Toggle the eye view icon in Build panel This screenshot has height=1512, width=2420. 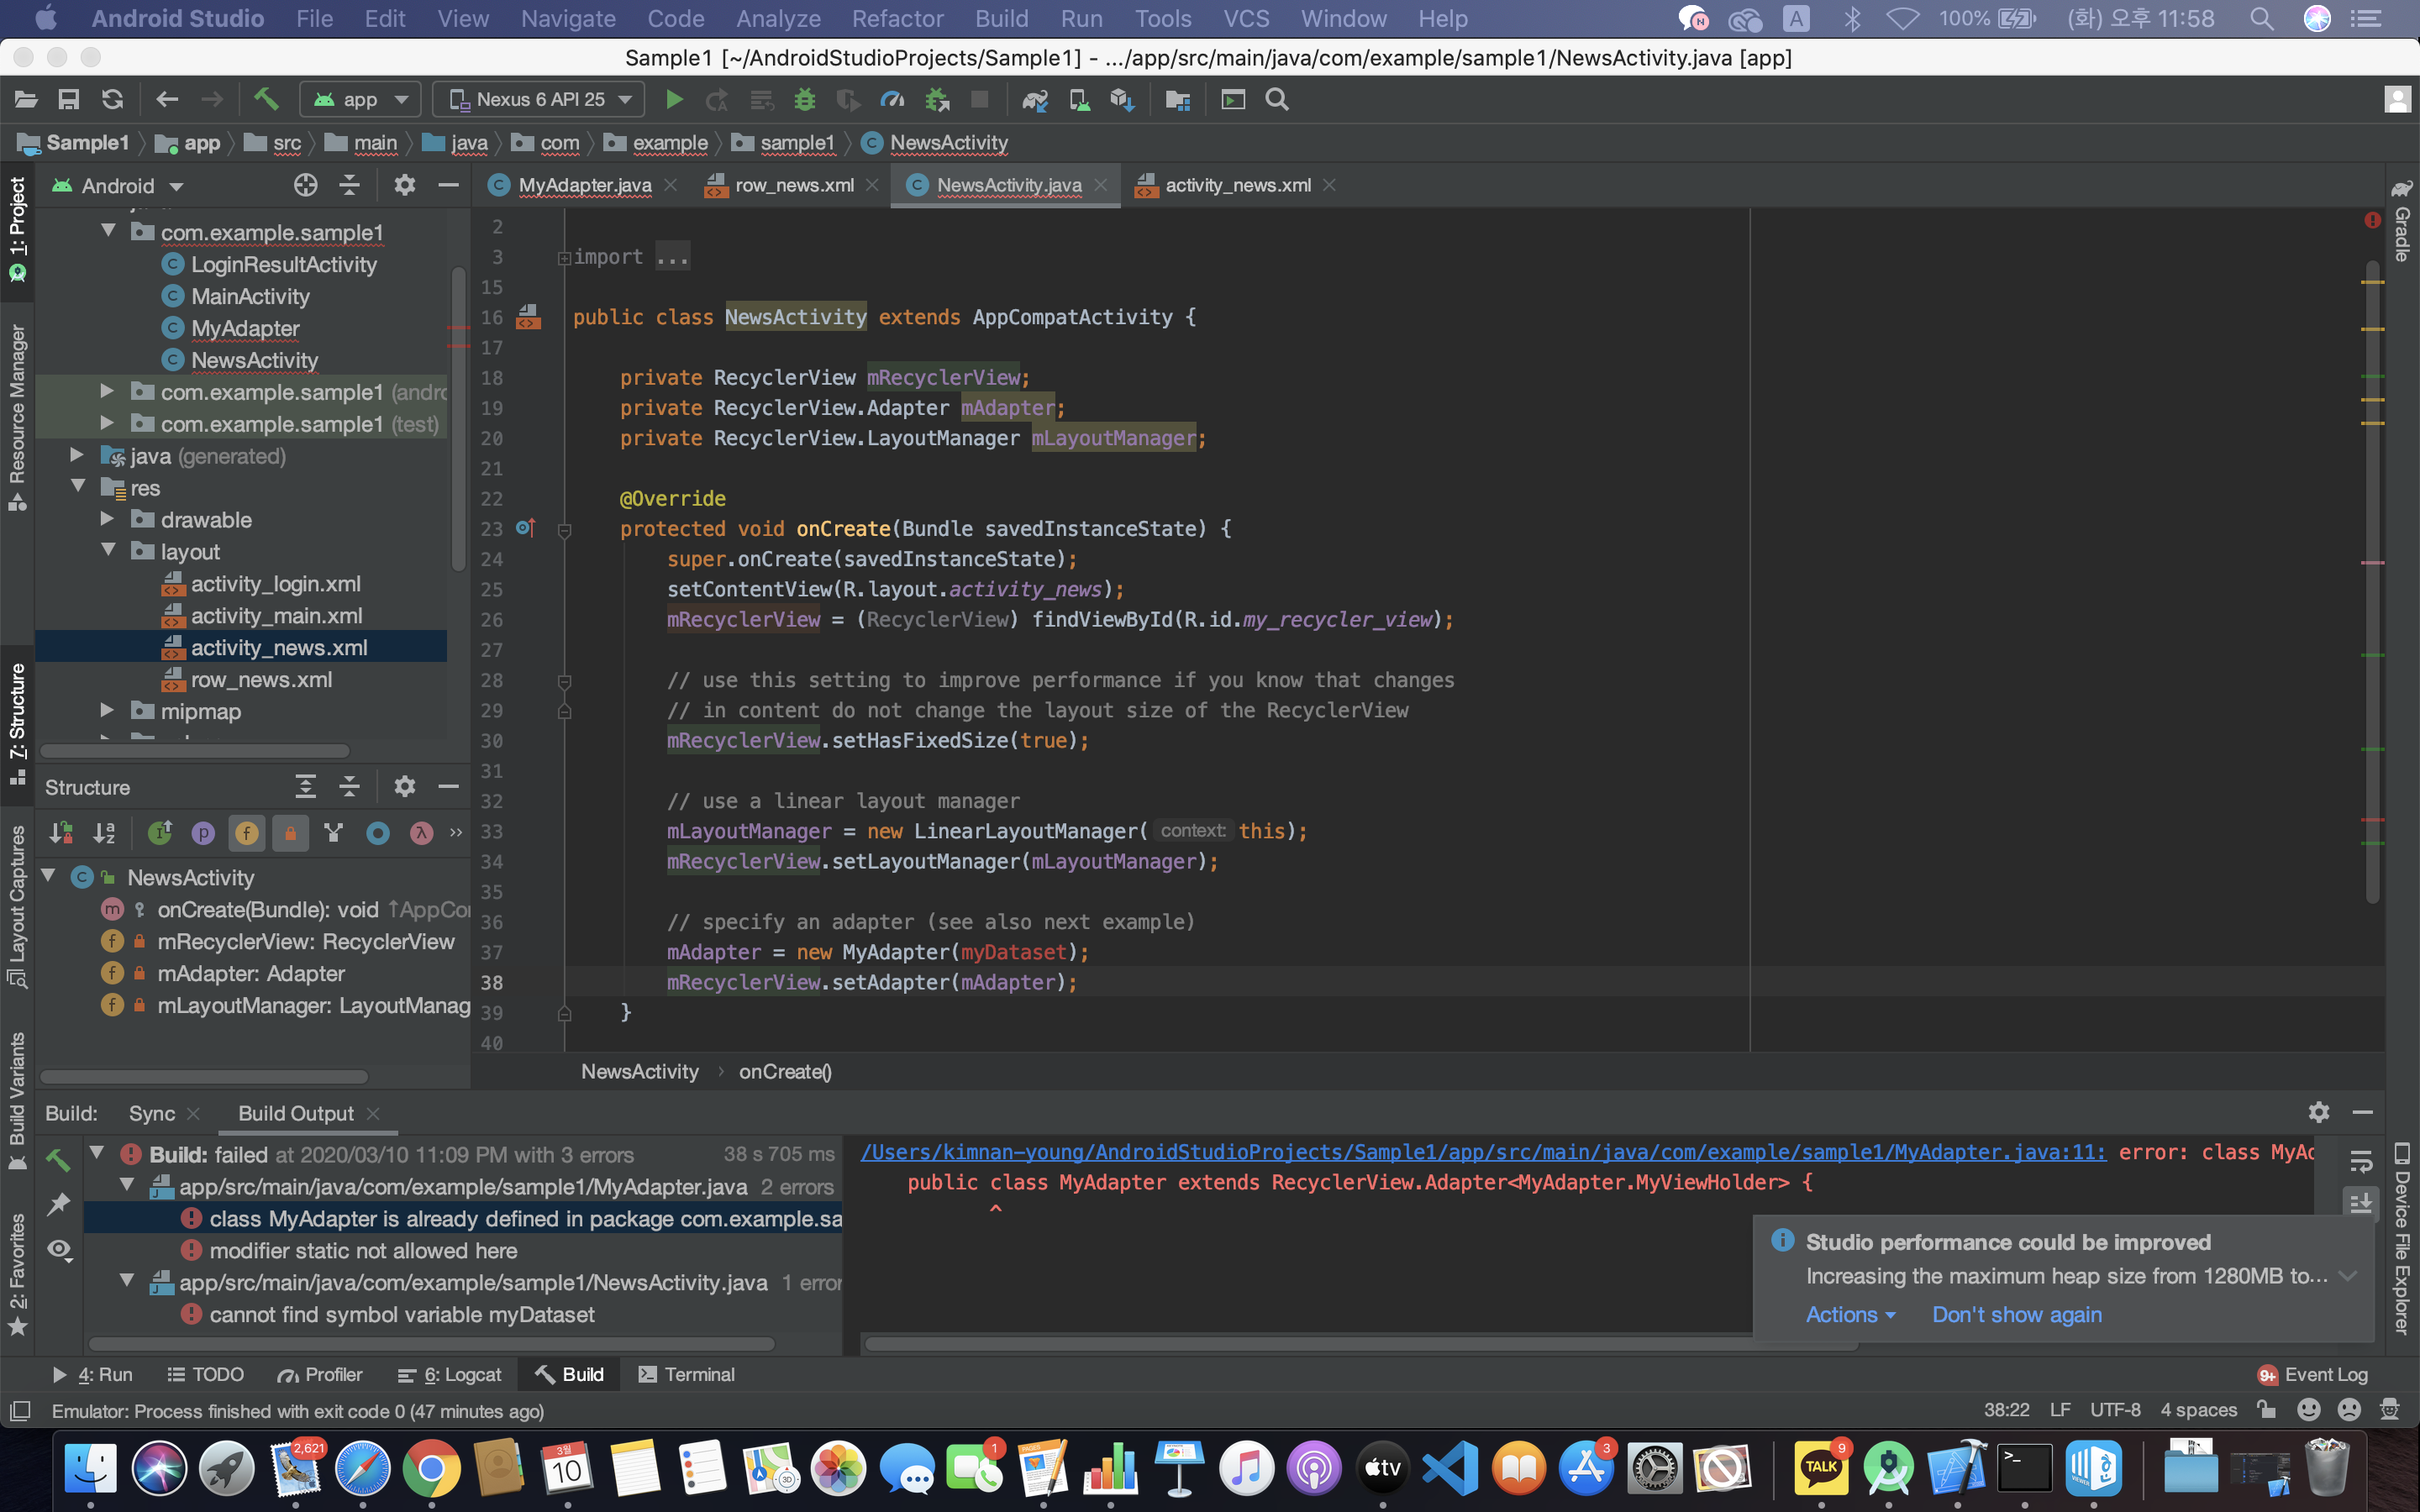click(60, 1250)
